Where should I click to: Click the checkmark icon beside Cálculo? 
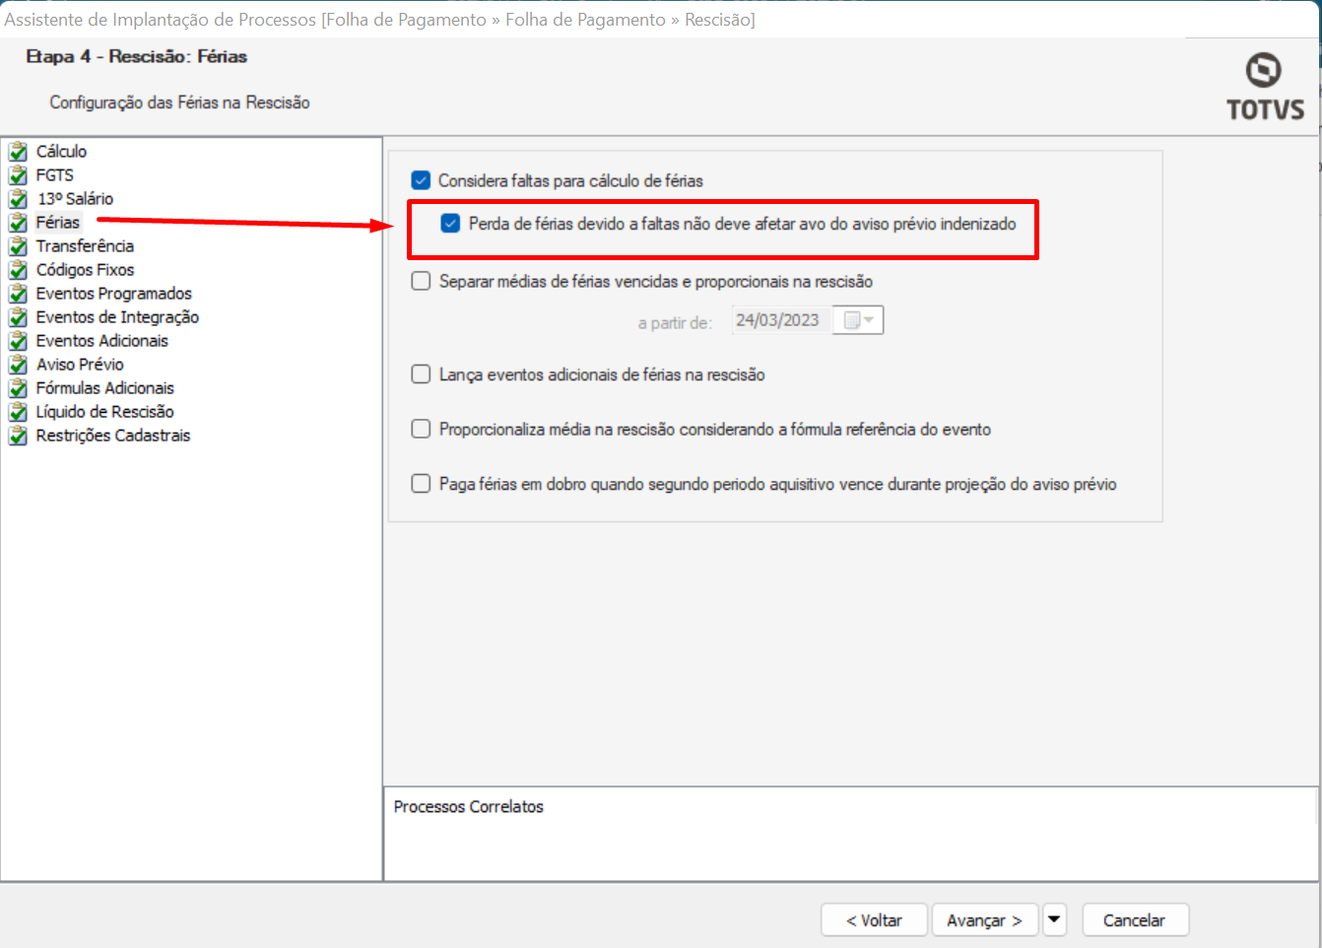click(x=18, y=152)
